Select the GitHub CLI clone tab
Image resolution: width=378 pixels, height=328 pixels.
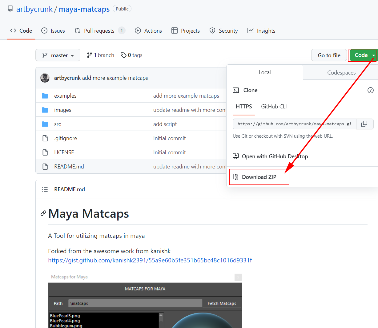[x=274, y=107]
